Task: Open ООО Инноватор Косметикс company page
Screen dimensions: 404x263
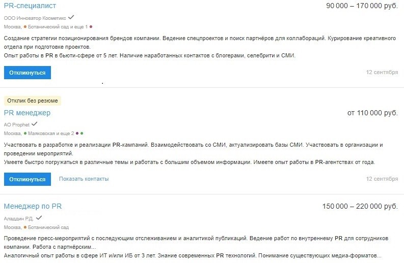Action: pyautogui.click(x=35, y=18)
